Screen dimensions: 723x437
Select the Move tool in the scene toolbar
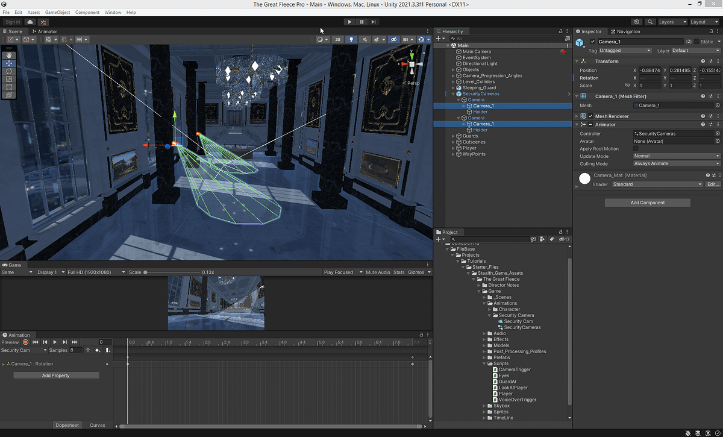click(9, 63)
